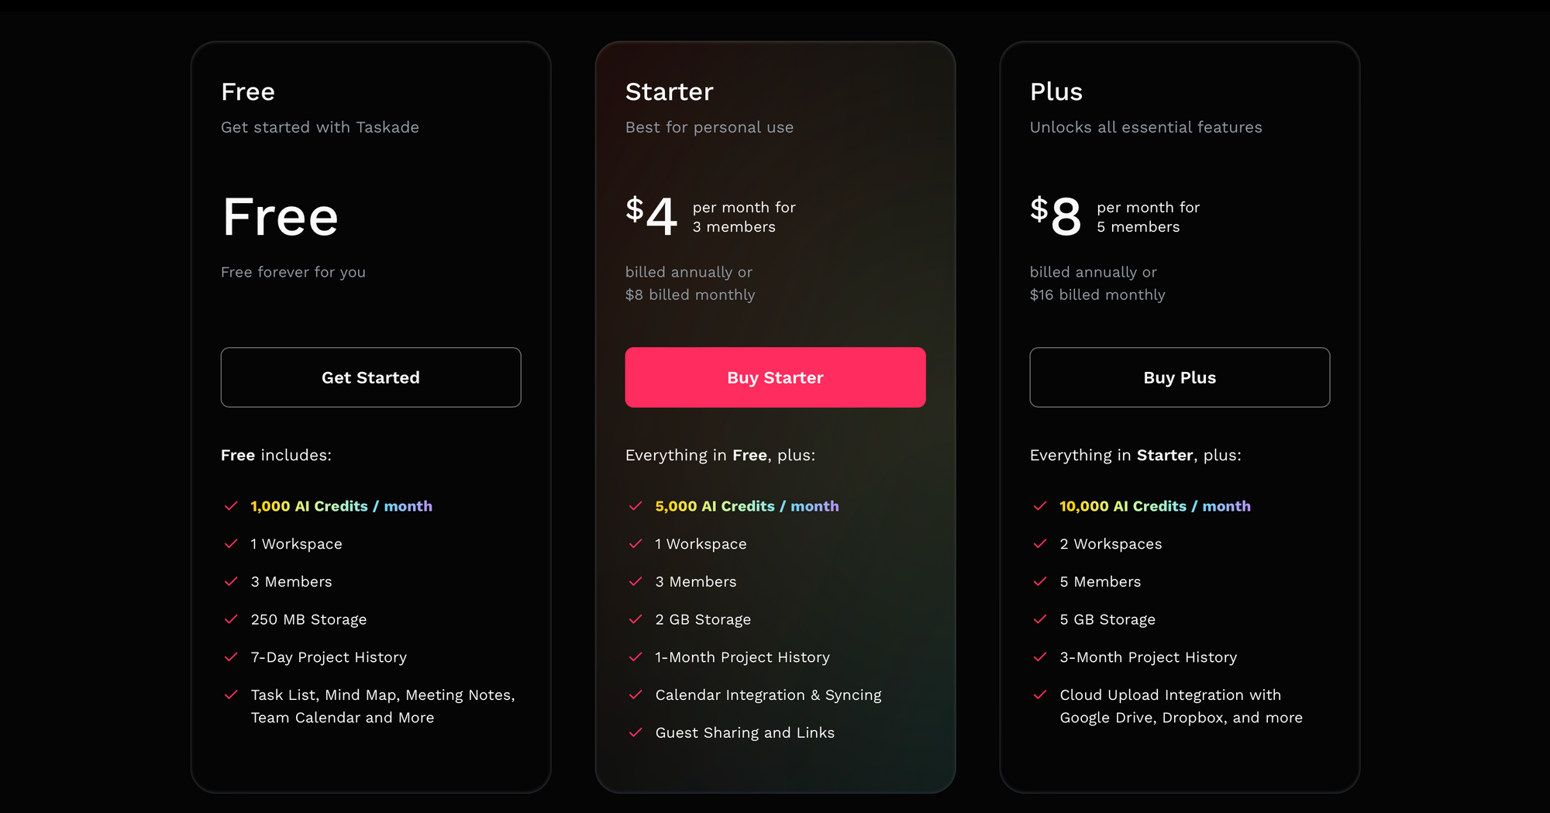Select the 1,000 AI Credits / month text

(x=341, y=506)
